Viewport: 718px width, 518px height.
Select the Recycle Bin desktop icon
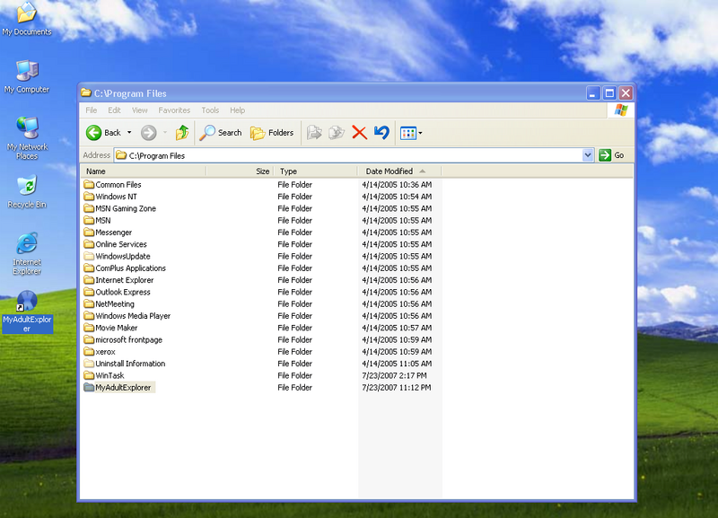tap(27, 192)
